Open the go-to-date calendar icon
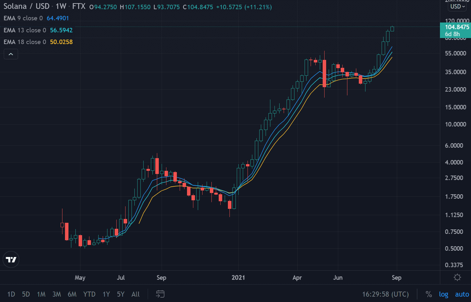Screen dimensions: 471x302 coord(160,294)
